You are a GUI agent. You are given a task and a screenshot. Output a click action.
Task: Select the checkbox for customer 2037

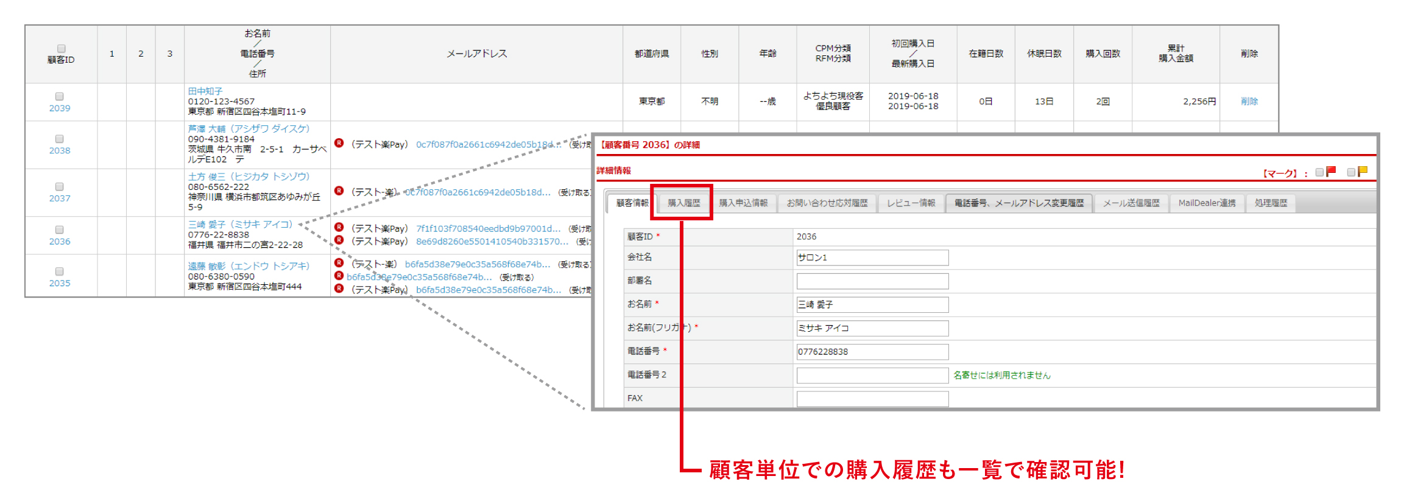(60, 187)
